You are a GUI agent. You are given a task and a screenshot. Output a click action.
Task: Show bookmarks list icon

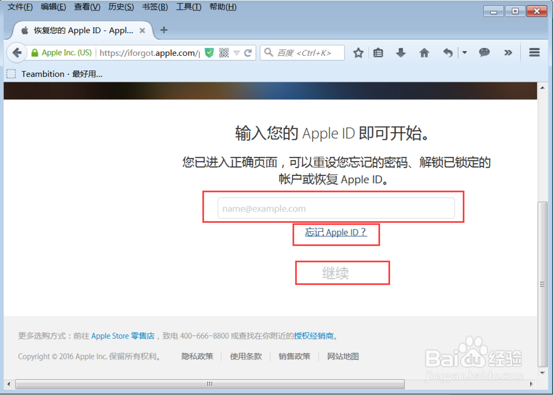378,53
